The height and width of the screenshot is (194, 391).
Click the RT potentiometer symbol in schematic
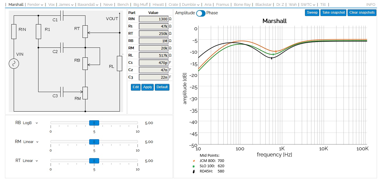(x=85, y=31)
